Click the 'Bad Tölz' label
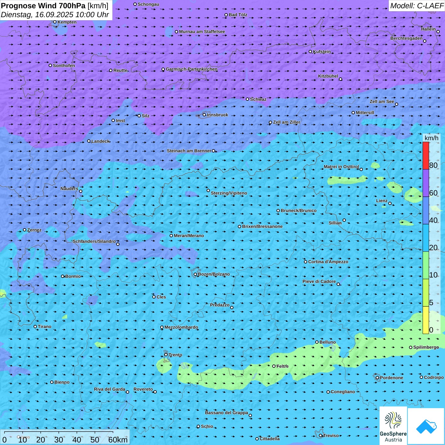This screenshot has height=445, width=445. coord(238,15)
